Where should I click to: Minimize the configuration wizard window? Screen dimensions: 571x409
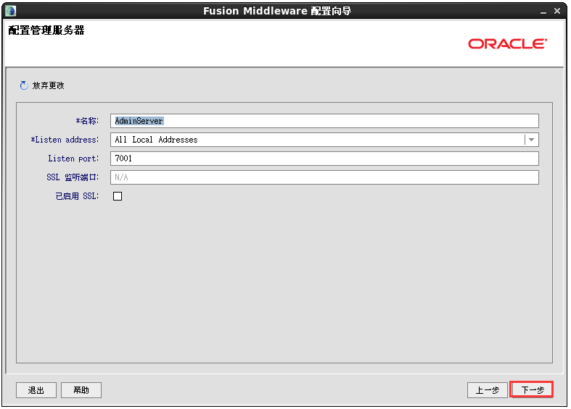point(543,12)
